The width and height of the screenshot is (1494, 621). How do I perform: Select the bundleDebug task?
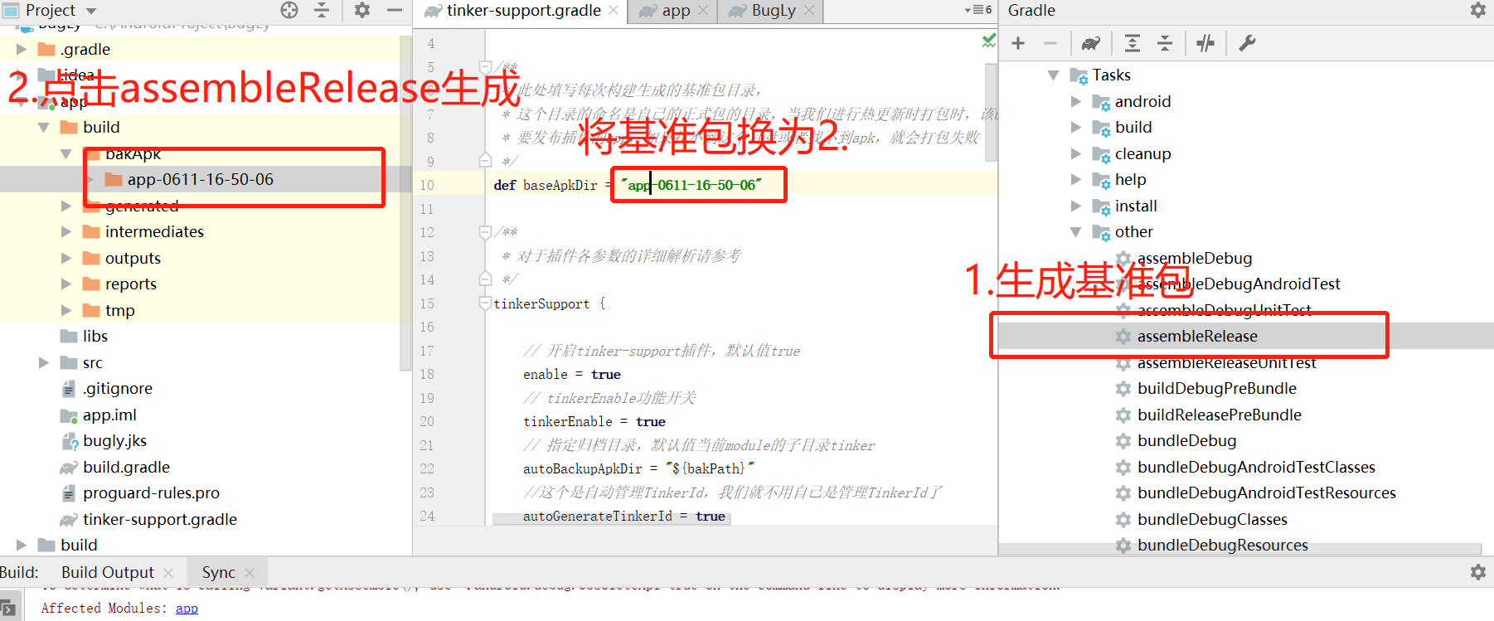(x=1186, y=440)
